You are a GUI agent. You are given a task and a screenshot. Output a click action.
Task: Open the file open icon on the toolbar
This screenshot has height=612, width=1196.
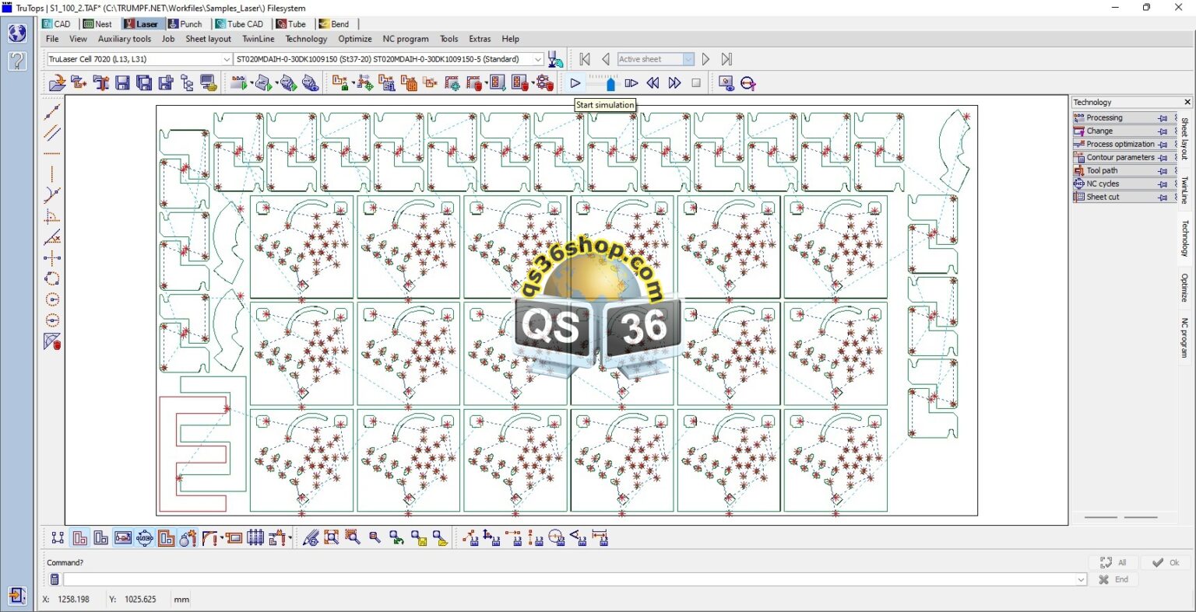[58, 83]
